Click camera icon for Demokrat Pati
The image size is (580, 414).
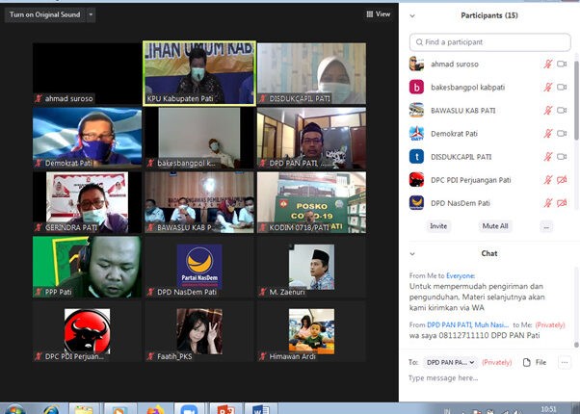(562, 133)
